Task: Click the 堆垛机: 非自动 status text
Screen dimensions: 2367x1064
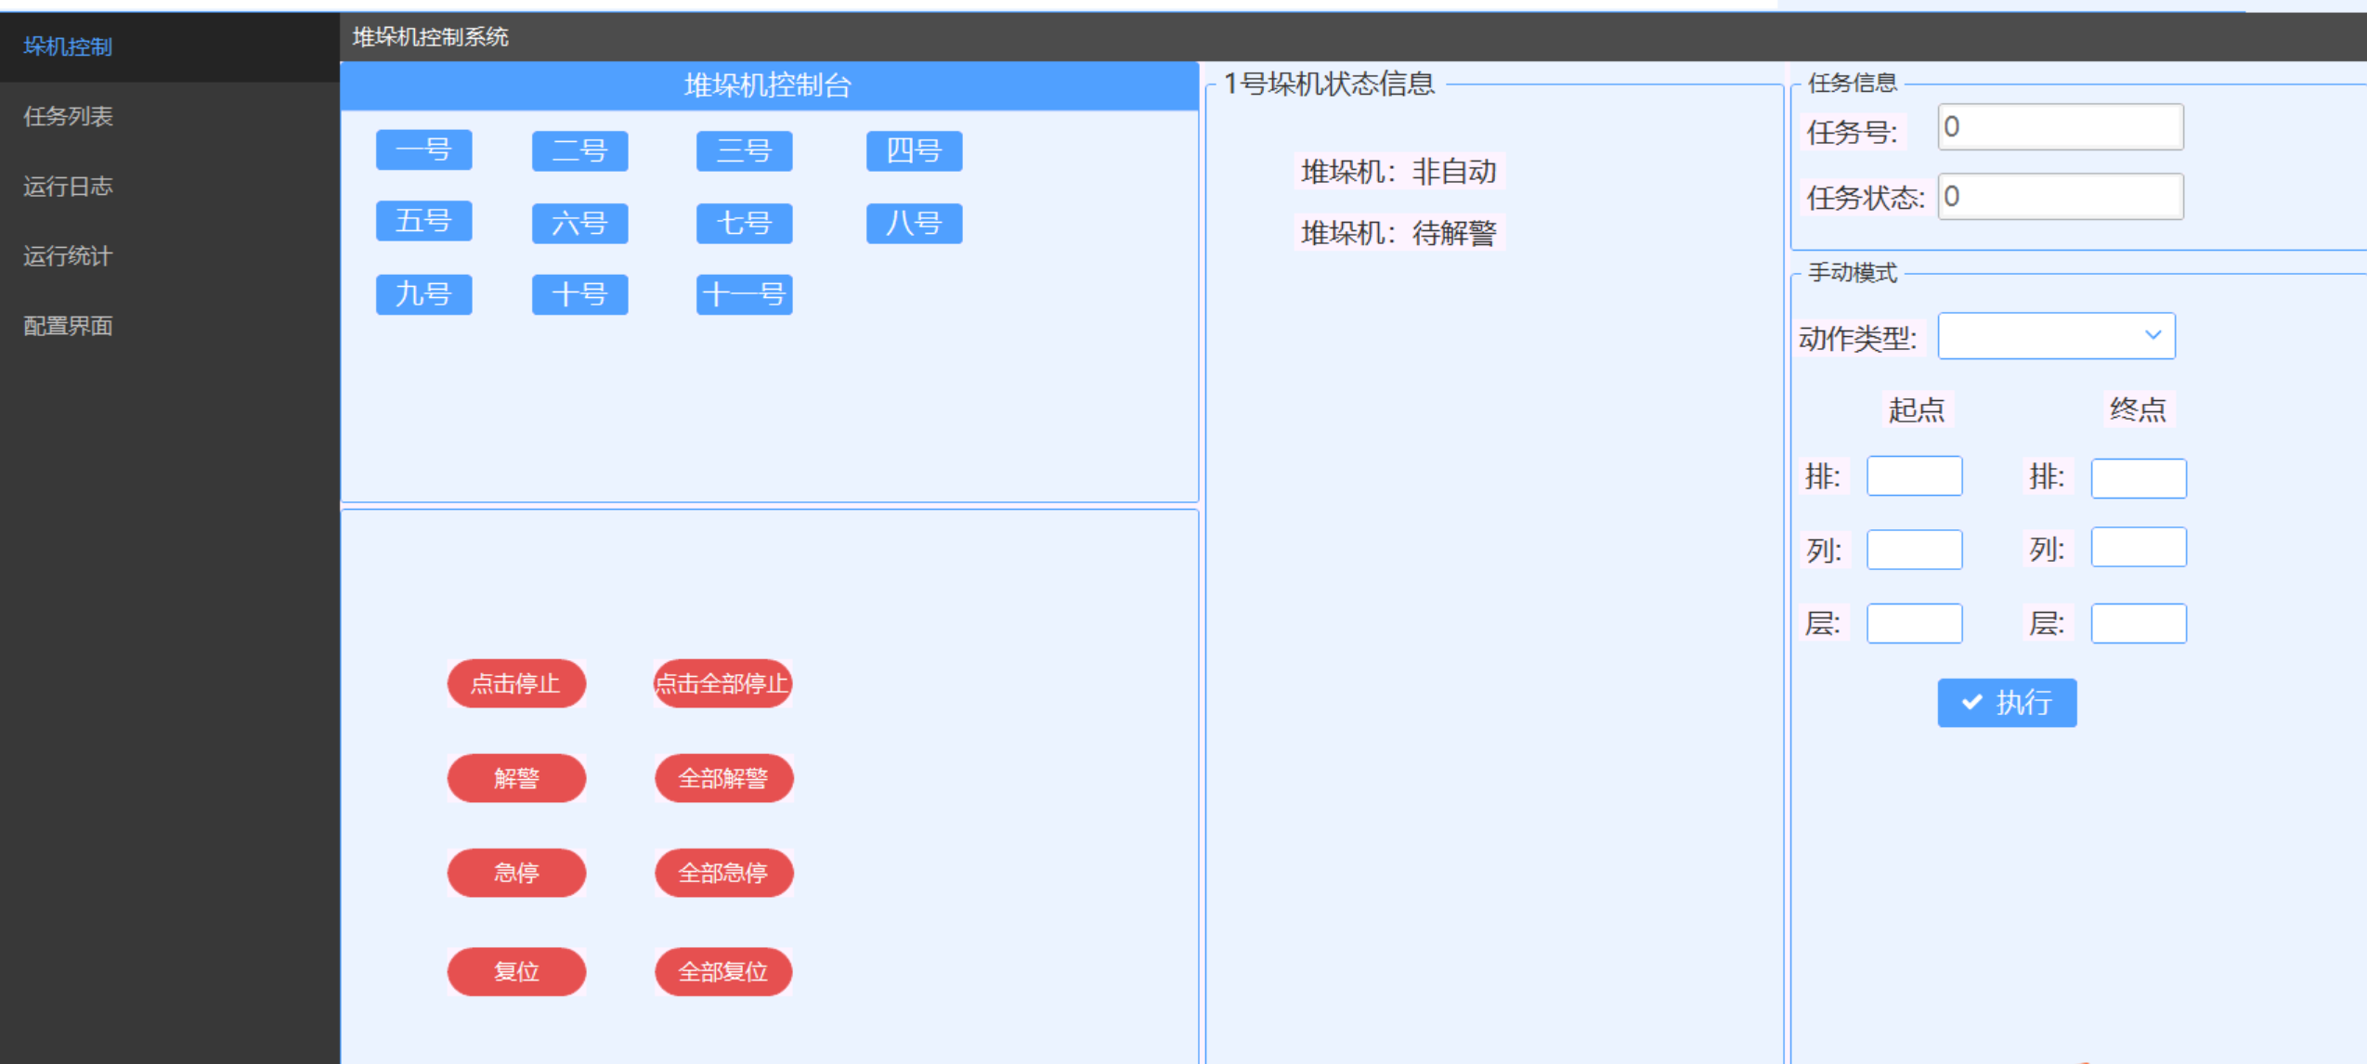Action: click(1398, 172)
